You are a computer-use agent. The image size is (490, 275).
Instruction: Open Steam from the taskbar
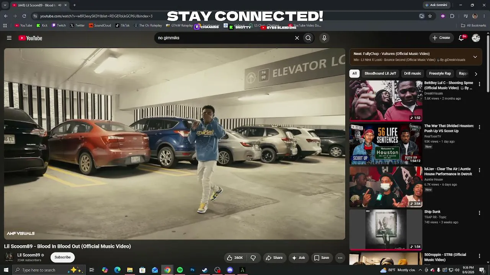(x=205, y=270)
